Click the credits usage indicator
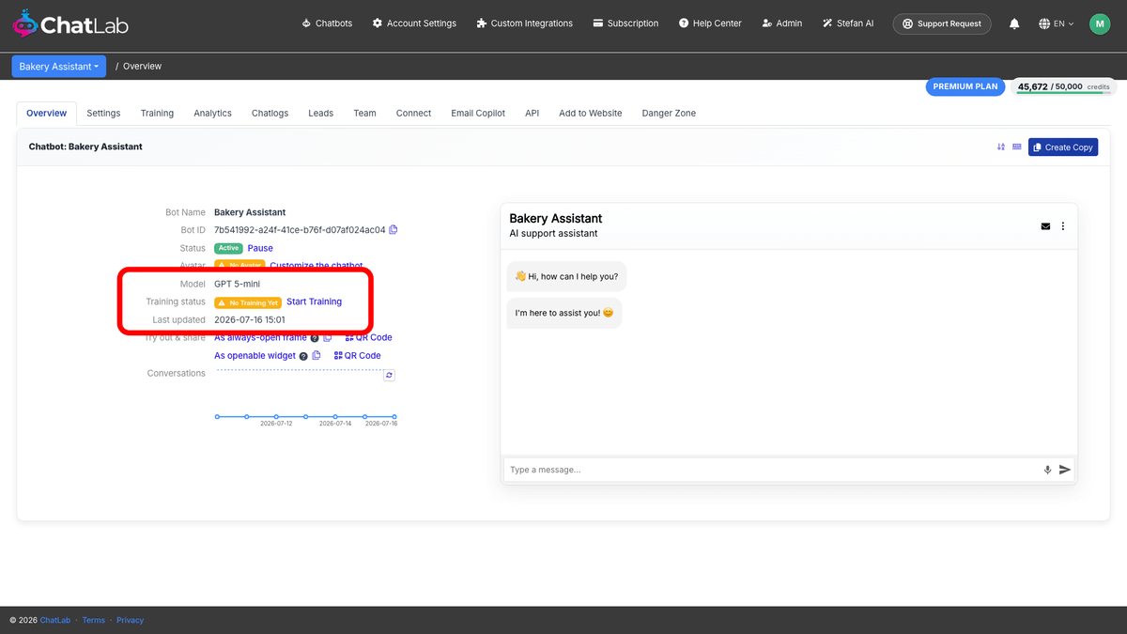Image resolution: width=1127 pixels, height=634 pixels. [1063, 86]
